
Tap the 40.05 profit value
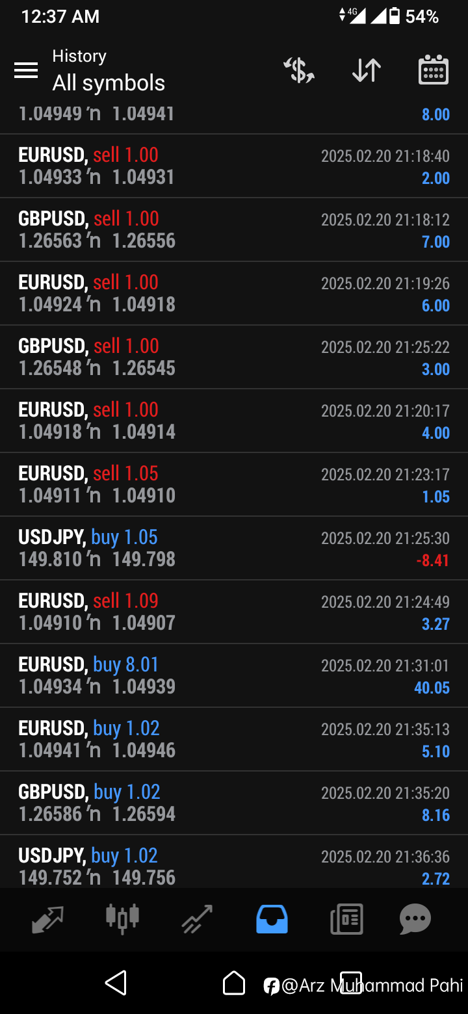click(x=432, y=688)
